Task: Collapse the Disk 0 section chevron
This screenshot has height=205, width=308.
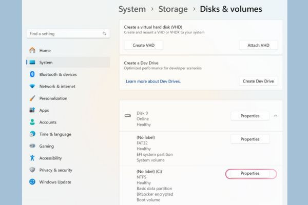Action: [x=275, y=116]
